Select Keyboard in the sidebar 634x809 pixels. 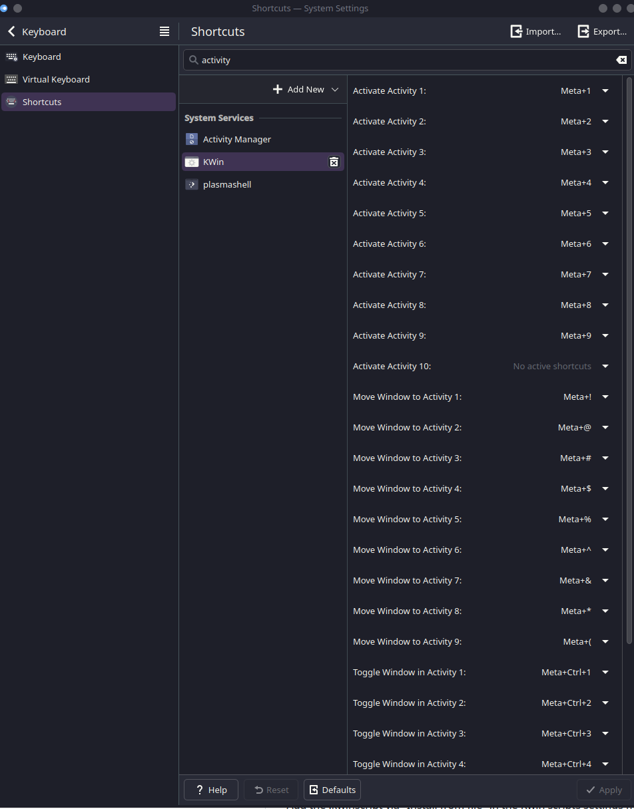89,57
